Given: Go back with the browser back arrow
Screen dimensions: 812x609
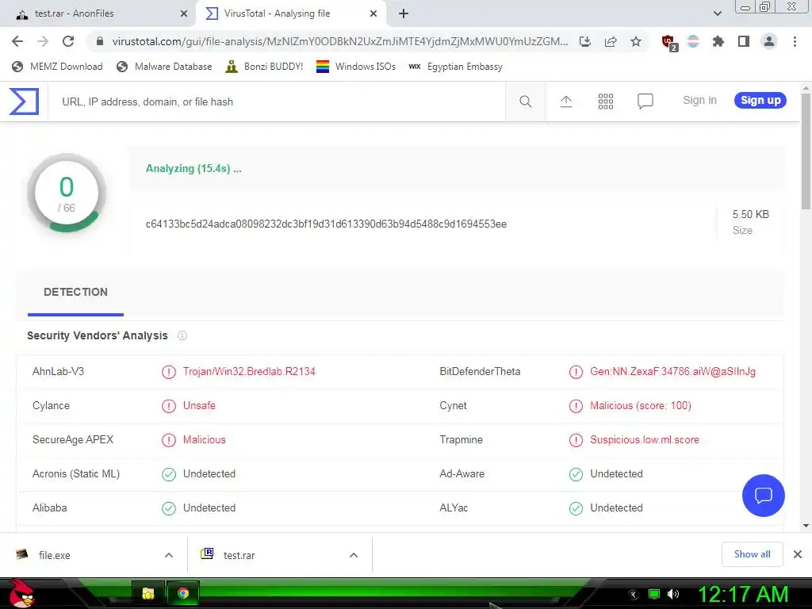Looking at the screenshot, I should [17, 41].
